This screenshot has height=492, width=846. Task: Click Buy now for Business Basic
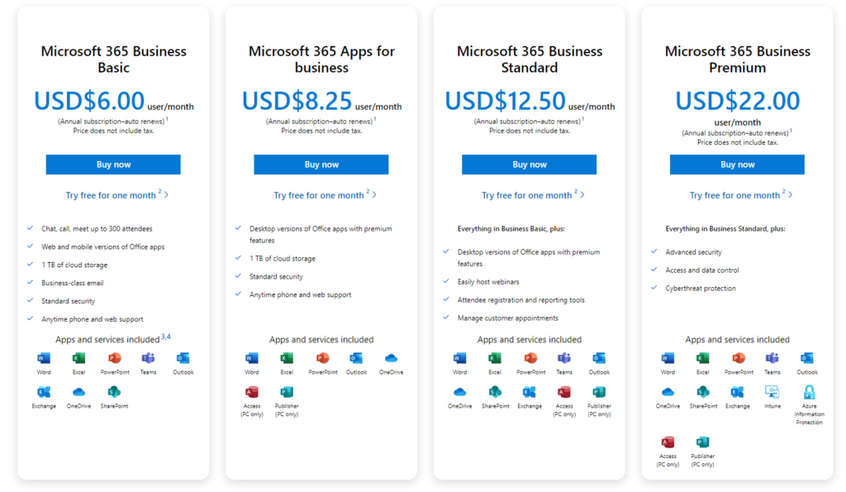coord(113,165)
